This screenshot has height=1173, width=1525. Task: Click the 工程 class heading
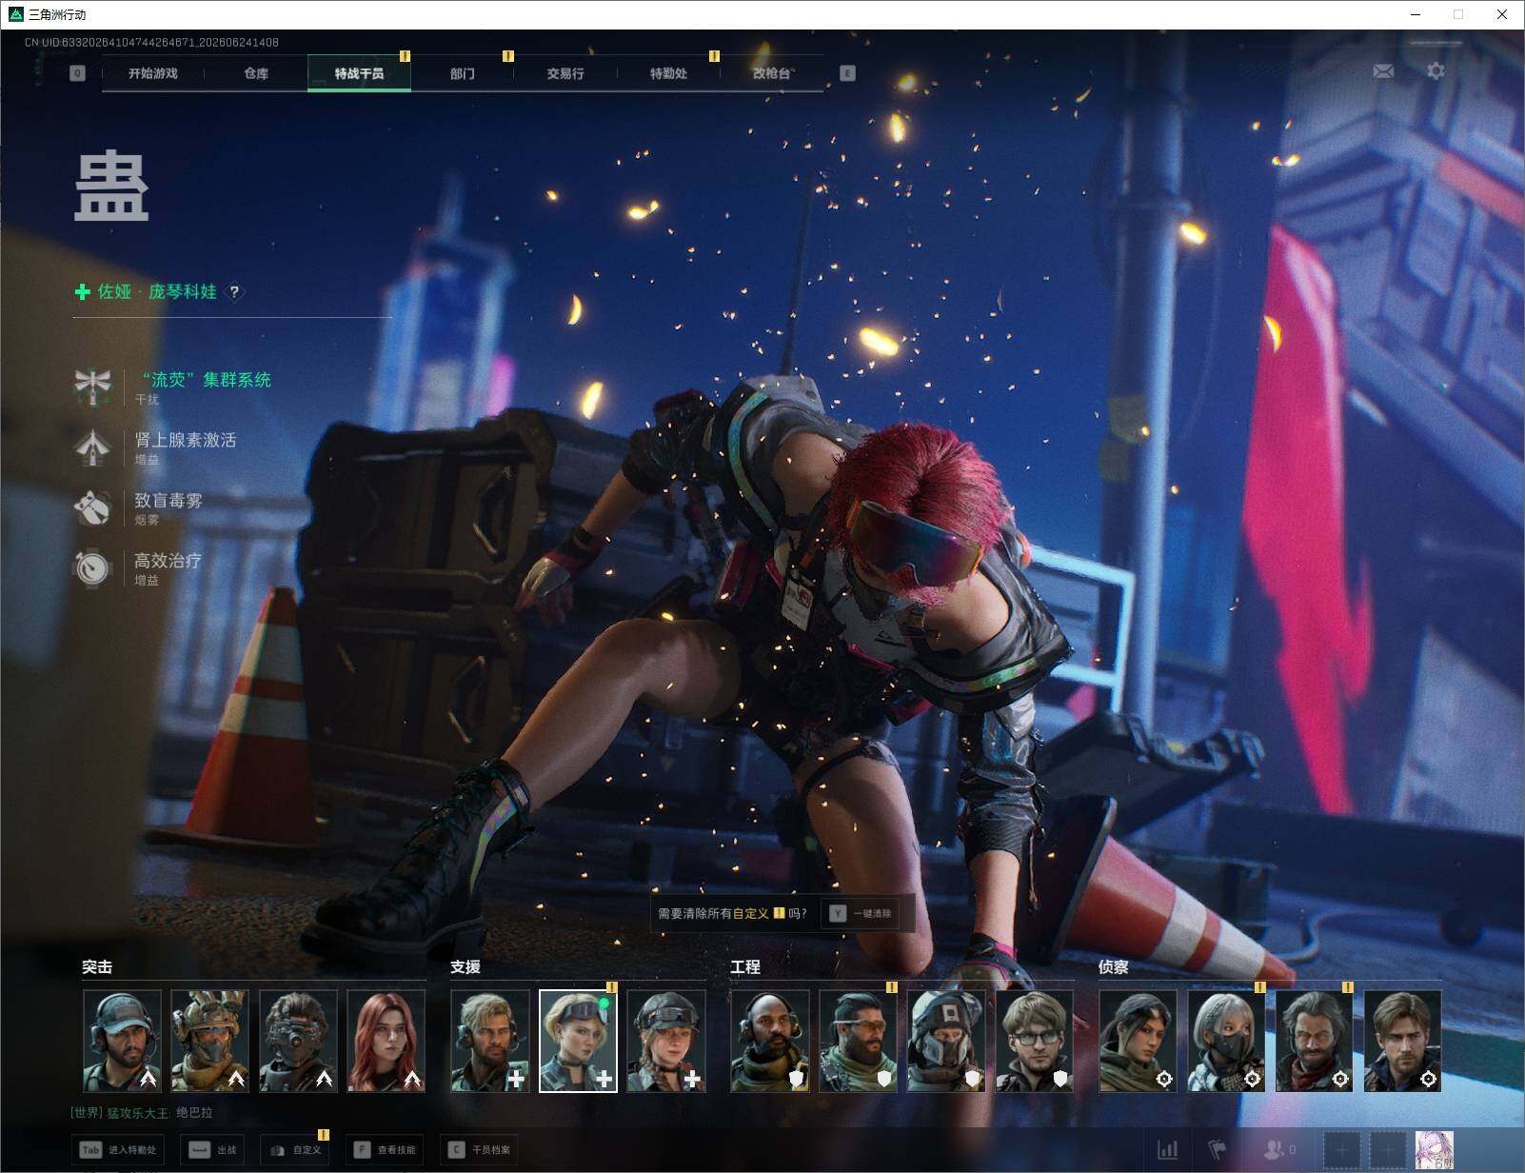(745, 966)
